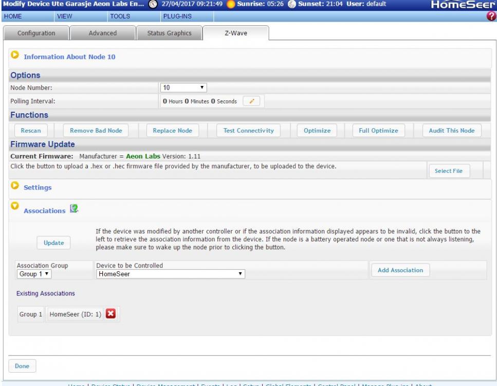Click Select File for firmware upload

(x=448, y=171)
